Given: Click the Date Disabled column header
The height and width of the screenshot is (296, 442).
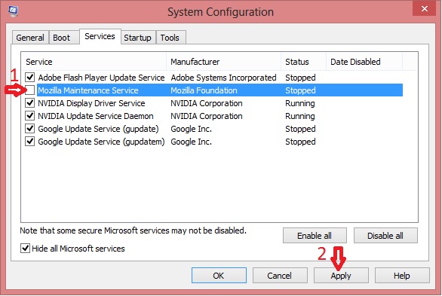Looking at the screenshot, I should tap(364, 62).
